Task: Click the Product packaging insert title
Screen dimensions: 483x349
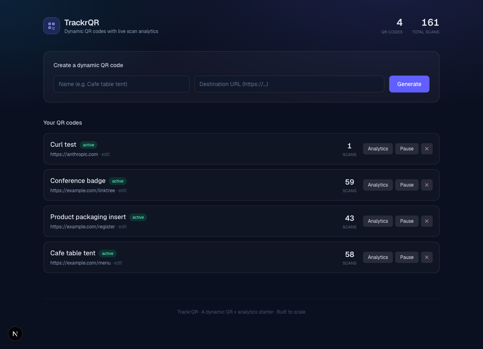Action: coord(88,217)
